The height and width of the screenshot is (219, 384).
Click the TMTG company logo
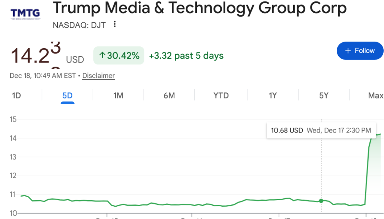(x=25, y=14)
